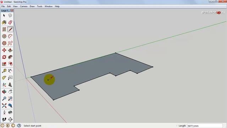Click the status bar person credits icon

(x=8, y=126)
